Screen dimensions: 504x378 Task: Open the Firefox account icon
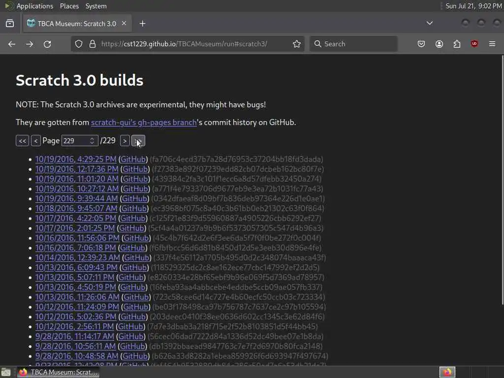point(439,44)
